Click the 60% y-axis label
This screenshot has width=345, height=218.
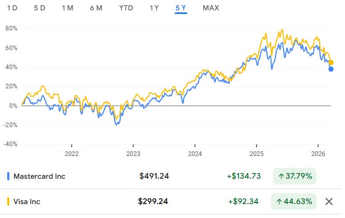point(11,48)
